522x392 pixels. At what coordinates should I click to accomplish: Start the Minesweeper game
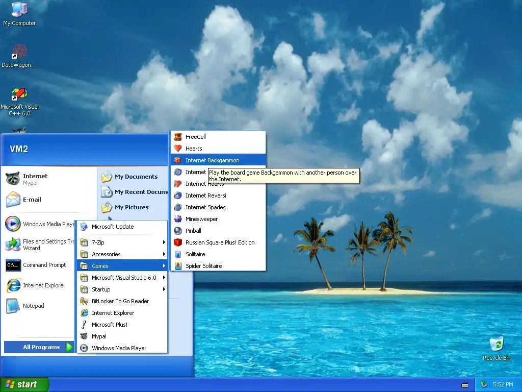tap(218, 219)
